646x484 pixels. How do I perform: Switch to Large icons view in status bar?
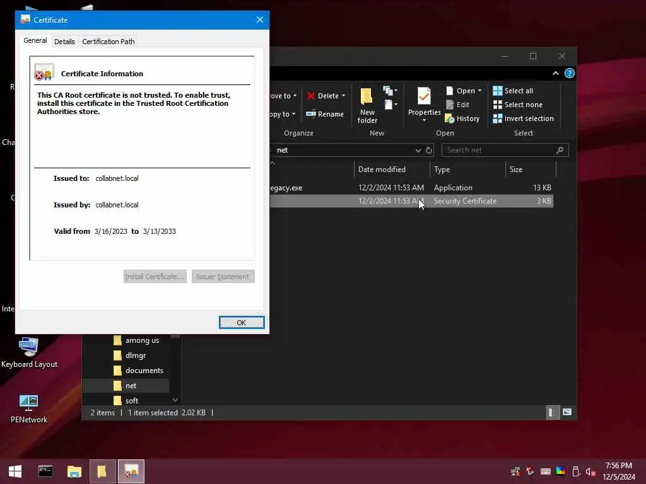(567, 412)
